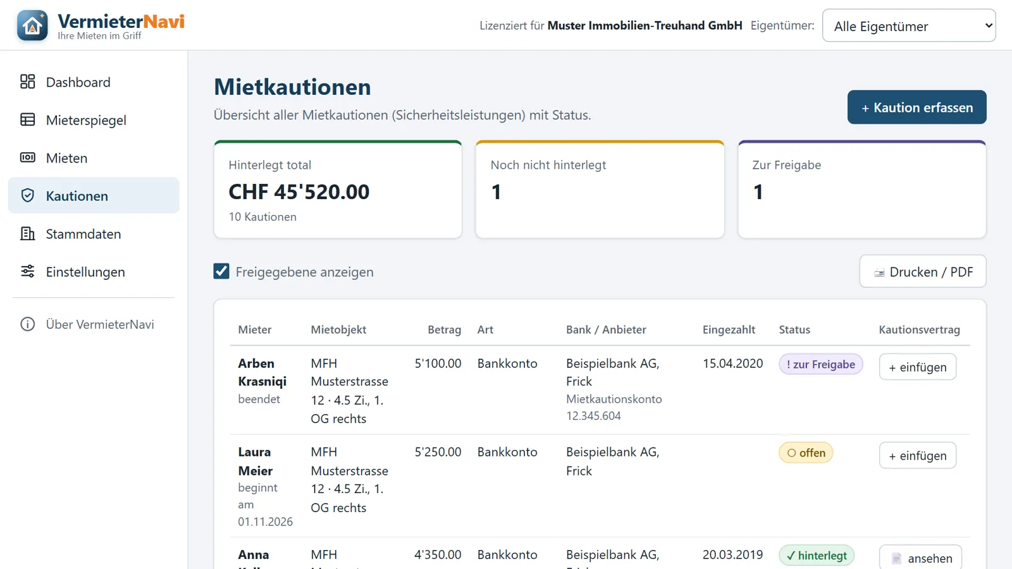
Task: Click tenant name Laura Meier
Action: tap(256, 462)
